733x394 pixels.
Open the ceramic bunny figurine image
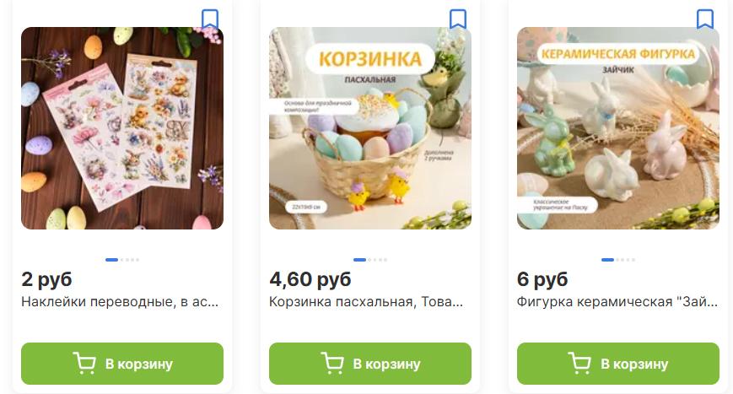tap(618, 128)
